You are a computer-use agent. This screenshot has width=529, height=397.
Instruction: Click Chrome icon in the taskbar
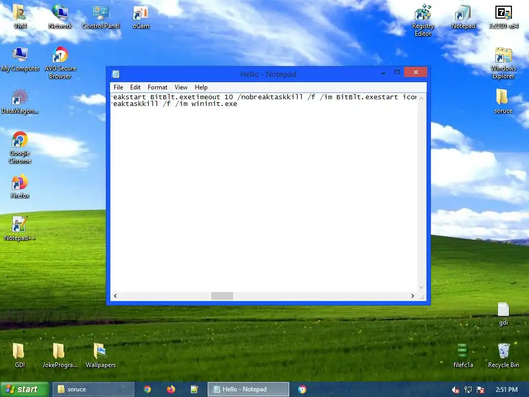[x=147, y=389]
